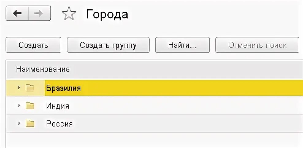Select the Россия row
This screenshot has width=303, height=148.
[x=59, y=124]
